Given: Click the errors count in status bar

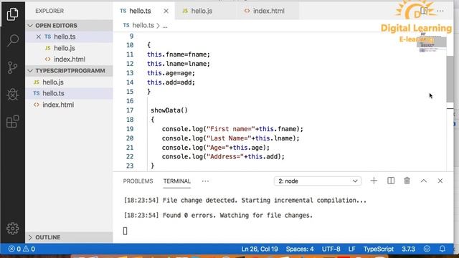Looking at the screenshot, I should coord(14,249).
